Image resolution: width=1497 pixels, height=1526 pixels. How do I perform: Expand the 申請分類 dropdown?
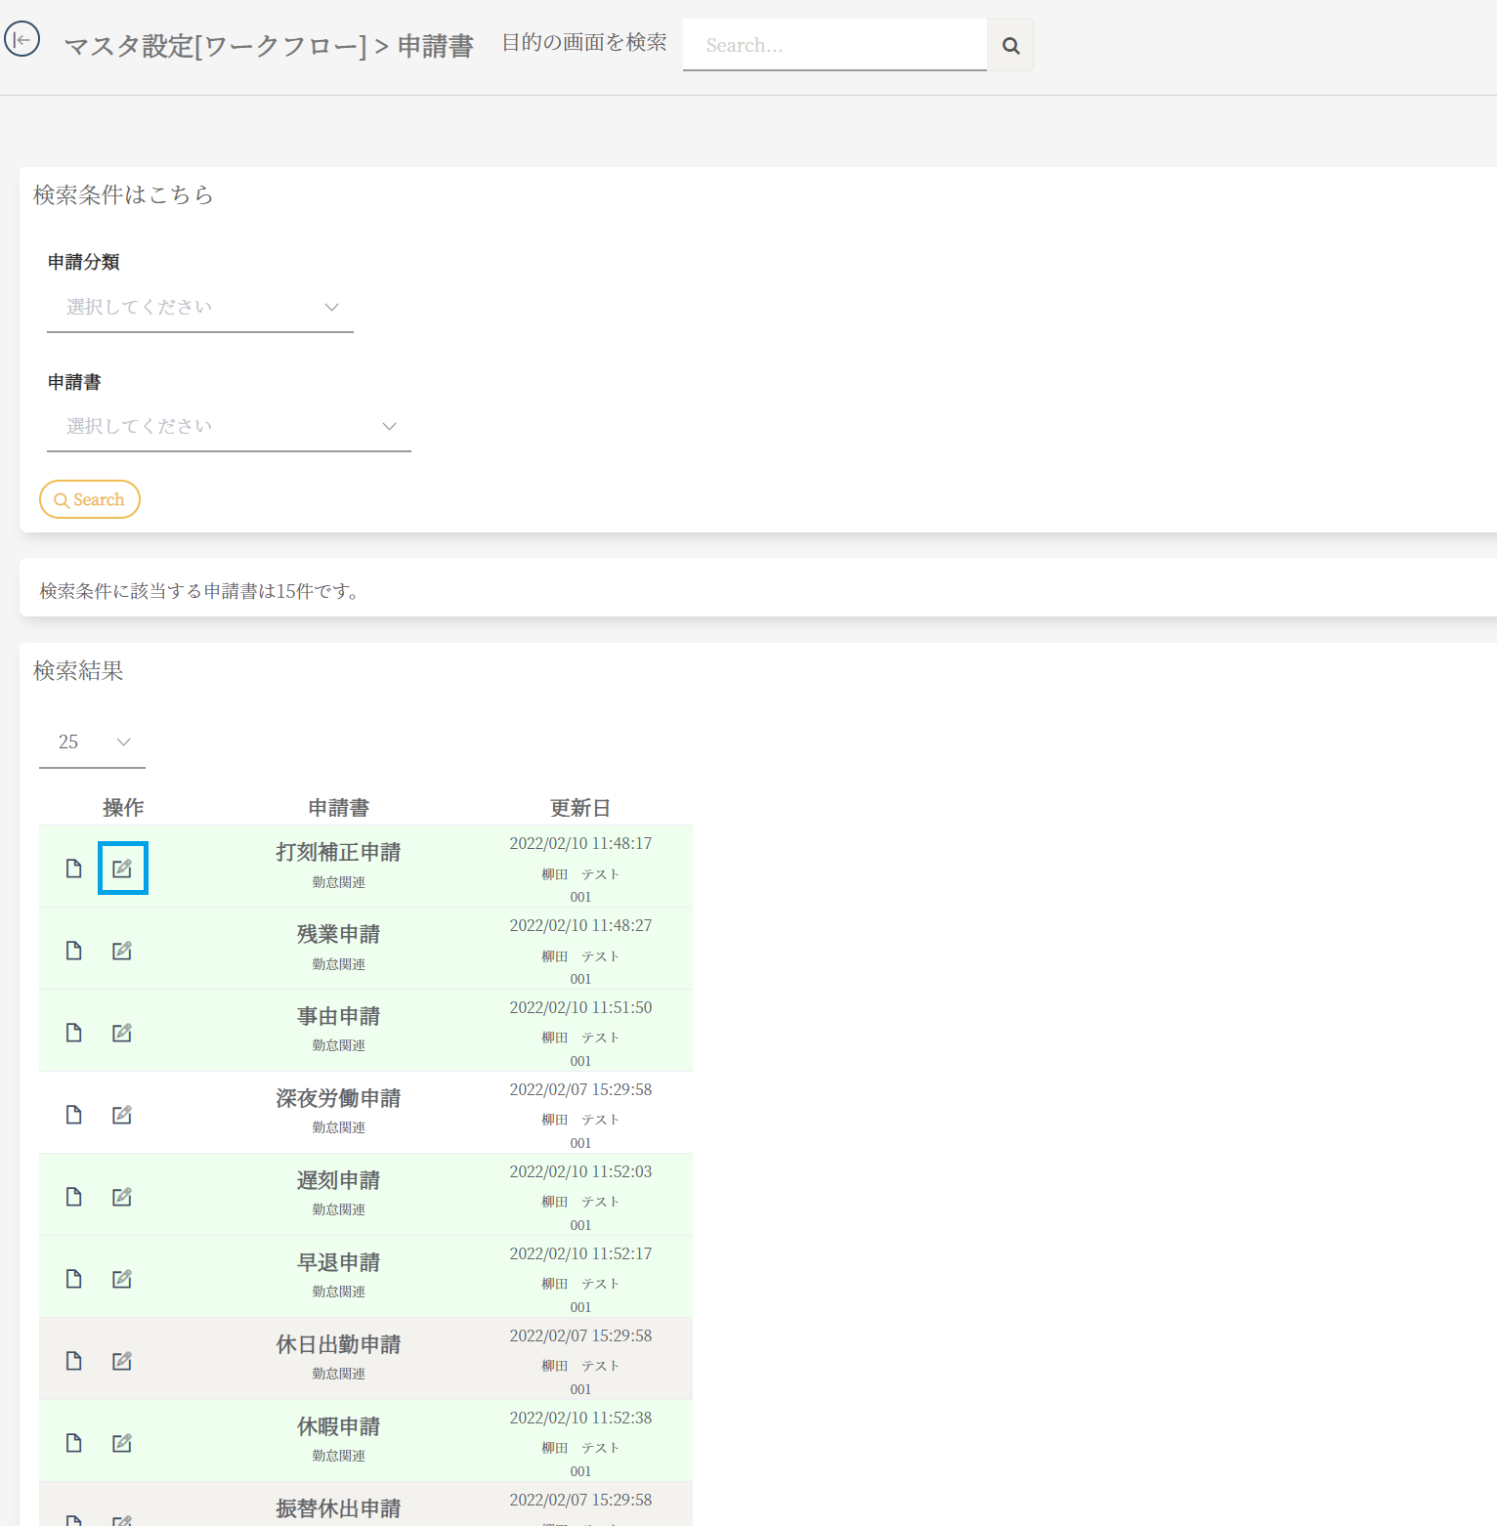click(200, 308)
